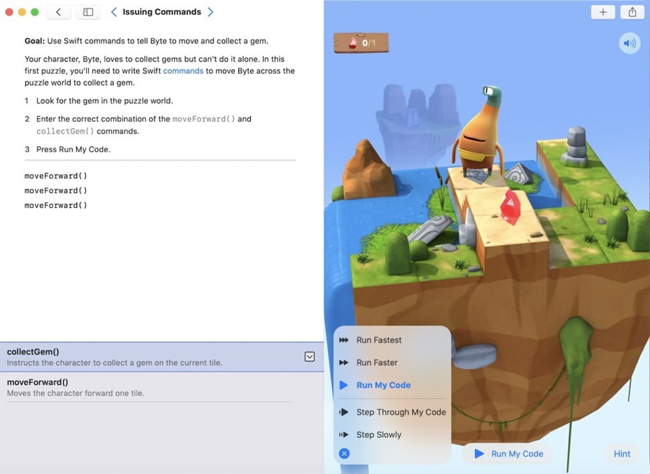Click the plus add button in toolbar

(x=603, y=12)
